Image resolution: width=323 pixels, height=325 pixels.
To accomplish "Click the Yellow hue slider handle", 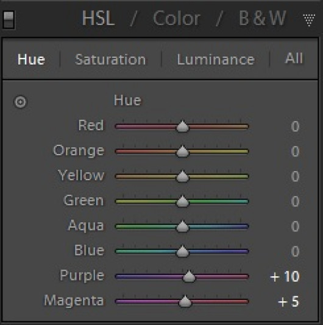I will coord(182,176).
